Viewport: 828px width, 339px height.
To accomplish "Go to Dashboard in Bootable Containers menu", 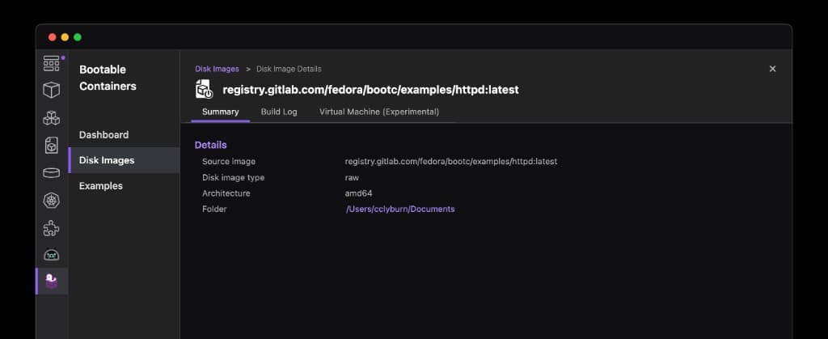I will click(x=104, y=134).
